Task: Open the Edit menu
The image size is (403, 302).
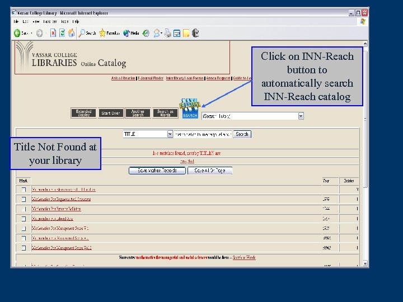Action: [x=25, y=22]
